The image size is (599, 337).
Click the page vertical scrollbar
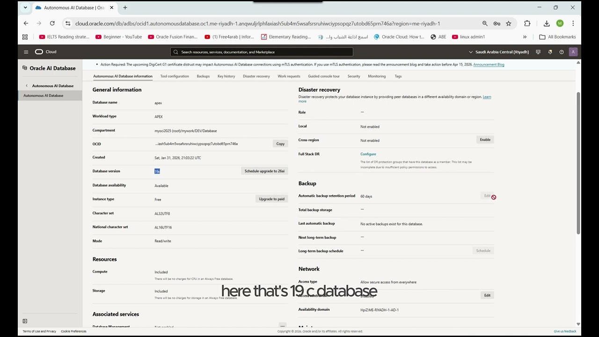click(x=578, y=163)
